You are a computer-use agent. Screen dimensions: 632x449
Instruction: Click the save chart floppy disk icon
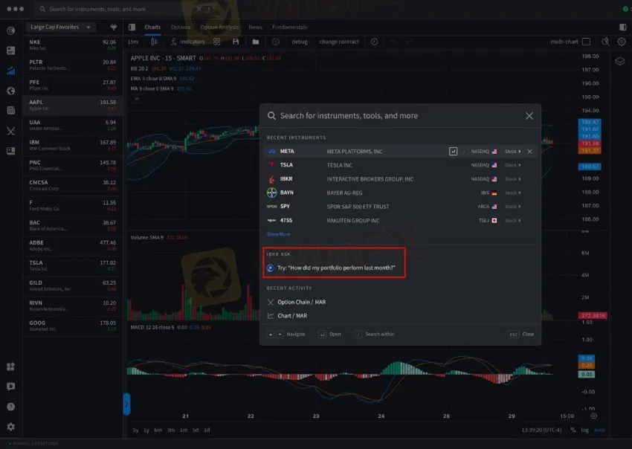236,42
